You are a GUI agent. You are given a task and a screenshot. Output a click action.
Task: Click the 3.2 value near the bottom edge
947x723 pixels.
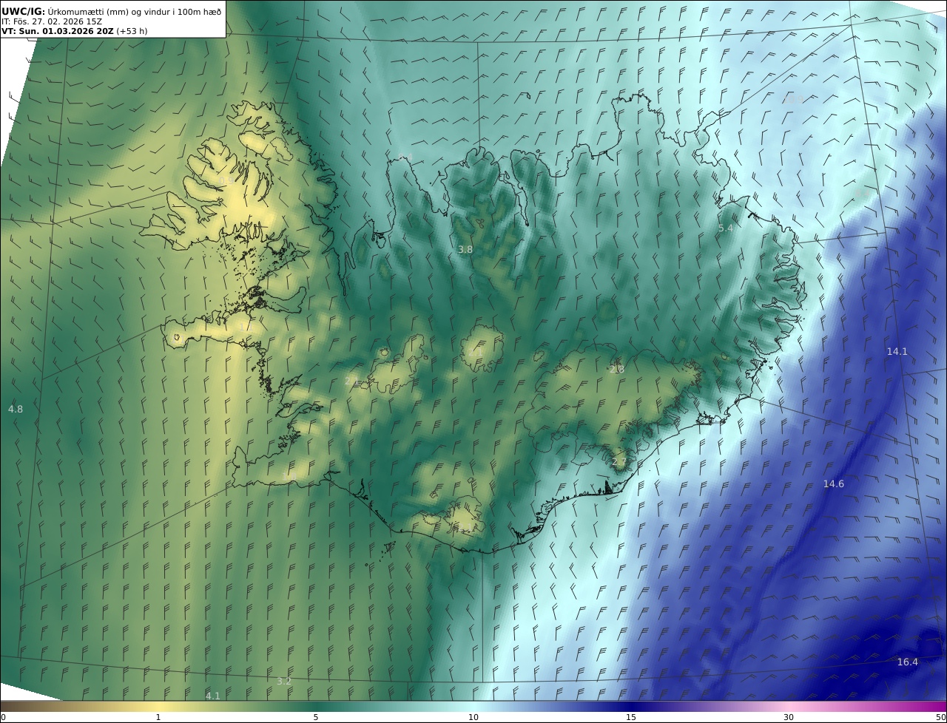283,681
